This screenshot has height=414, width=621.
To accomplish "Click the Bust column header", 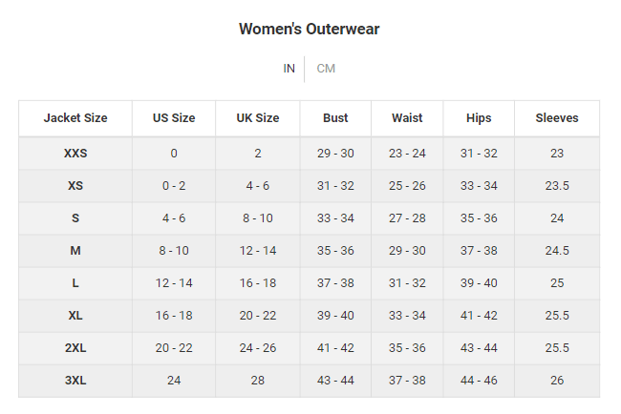I will pos(335,118).
